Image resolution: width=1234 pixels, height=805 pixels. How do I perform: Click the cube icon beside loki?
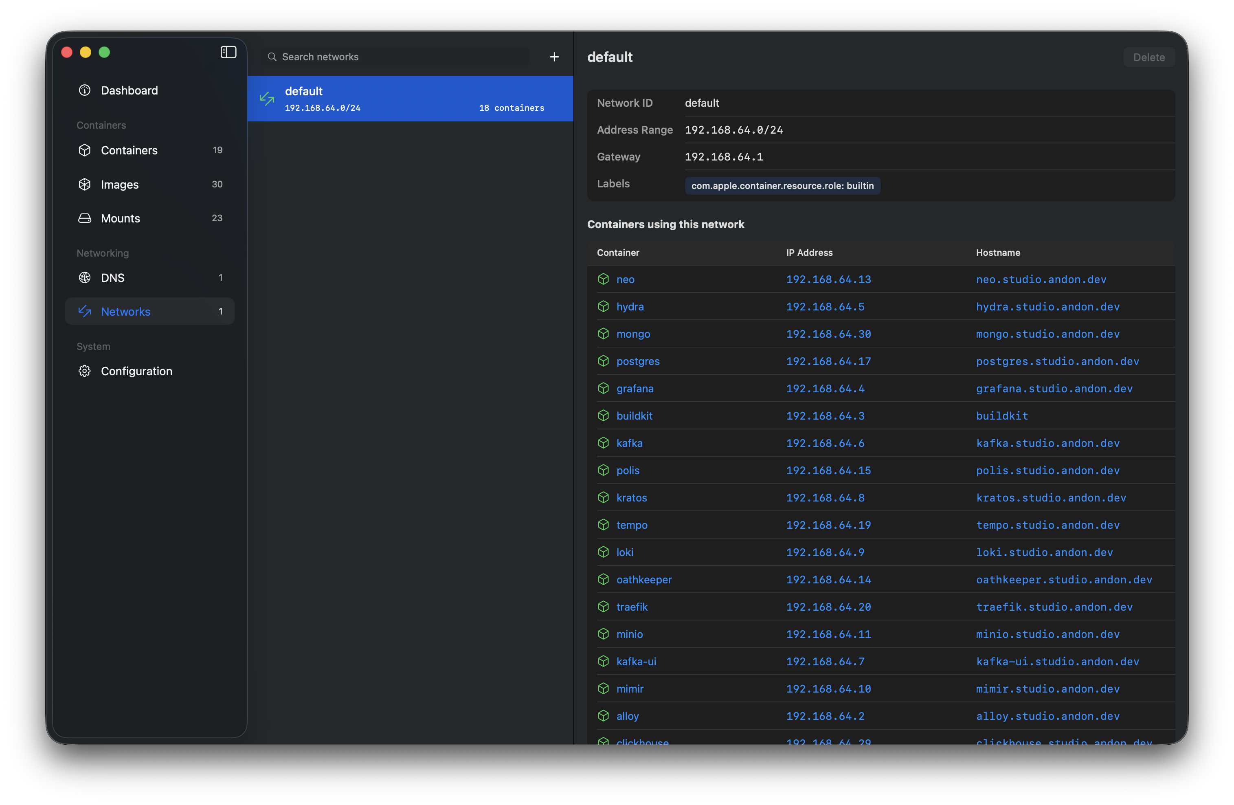pos(604,552)
